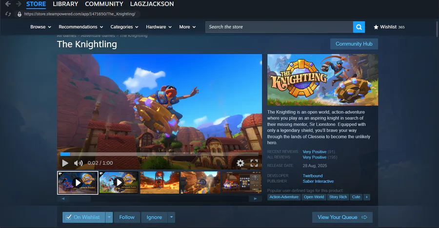Open all reviews Very Positive link

click(315, 157)
